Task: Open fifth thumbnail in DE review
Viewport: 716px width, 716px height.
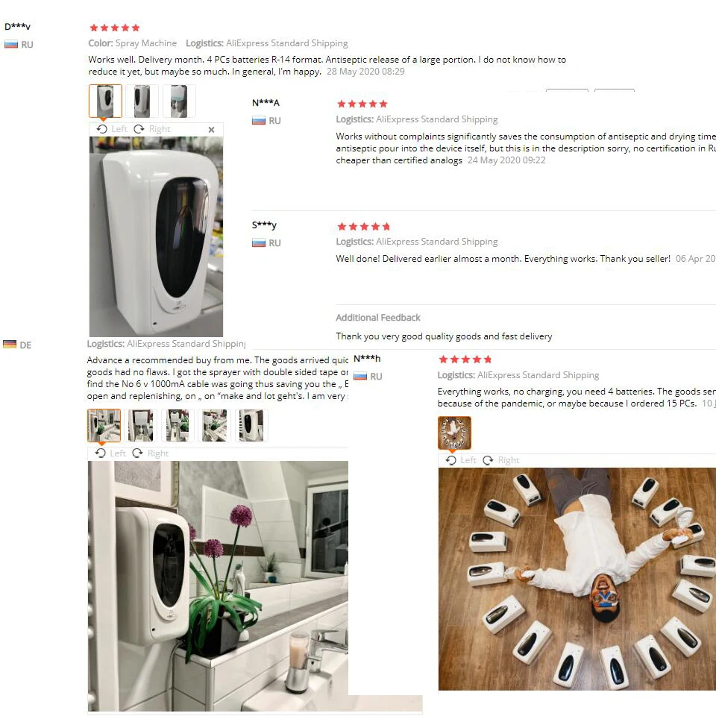Action: [251, 425]
